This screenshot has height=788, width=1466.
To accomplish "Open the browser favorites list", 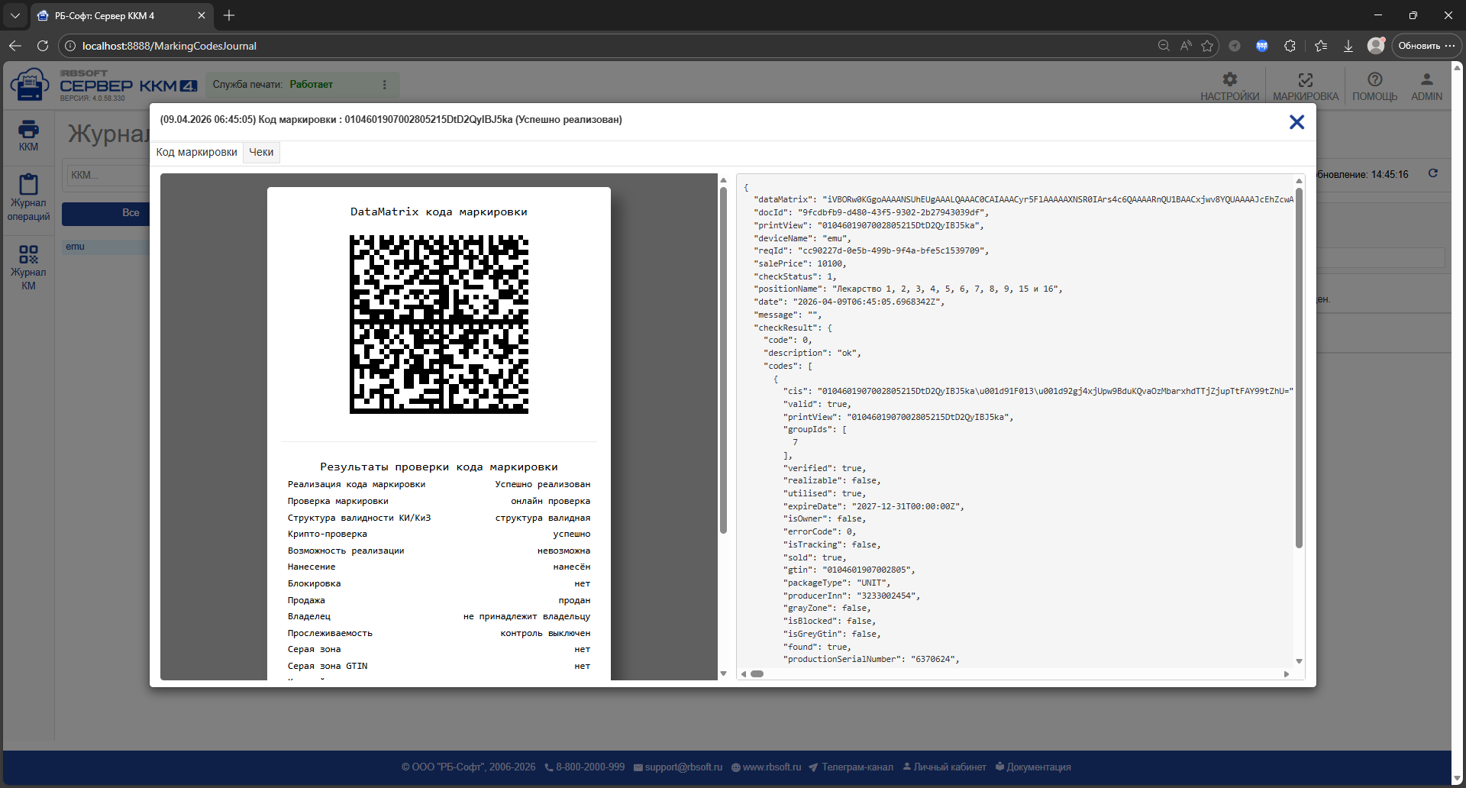I will pos(1321,46).
